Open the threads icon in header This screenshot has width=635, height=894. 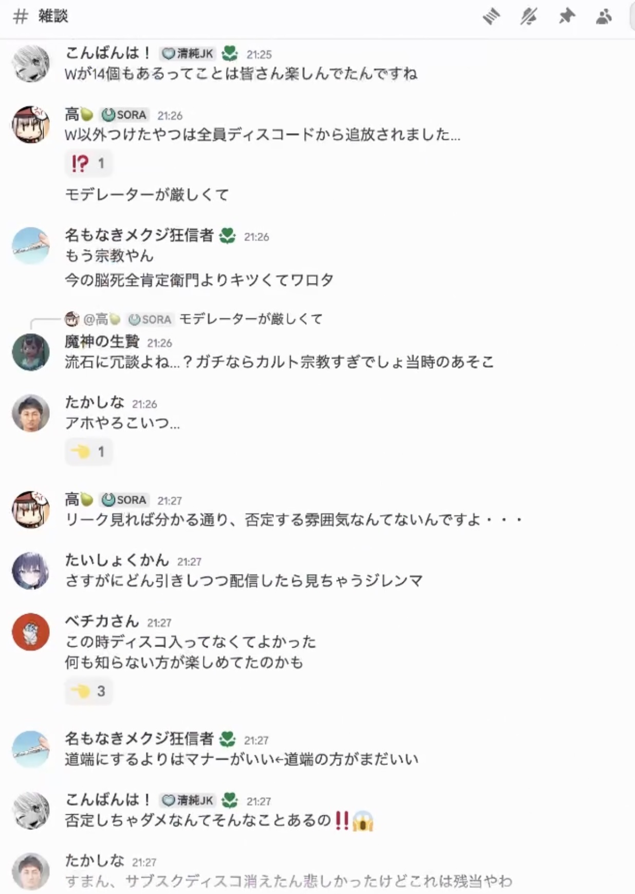[491, 16]
